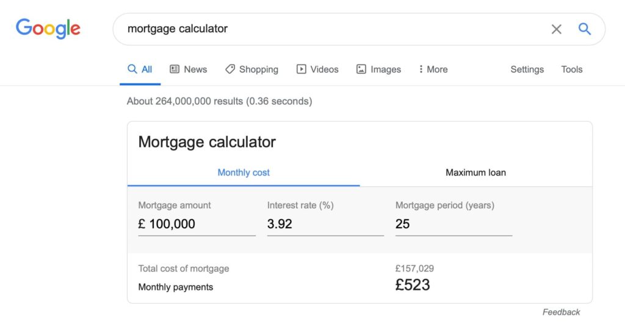This screenshot has height=330, width=625.
Task: Click the 'Mortgage period (years)' field label
Action: tap(445, 205)
